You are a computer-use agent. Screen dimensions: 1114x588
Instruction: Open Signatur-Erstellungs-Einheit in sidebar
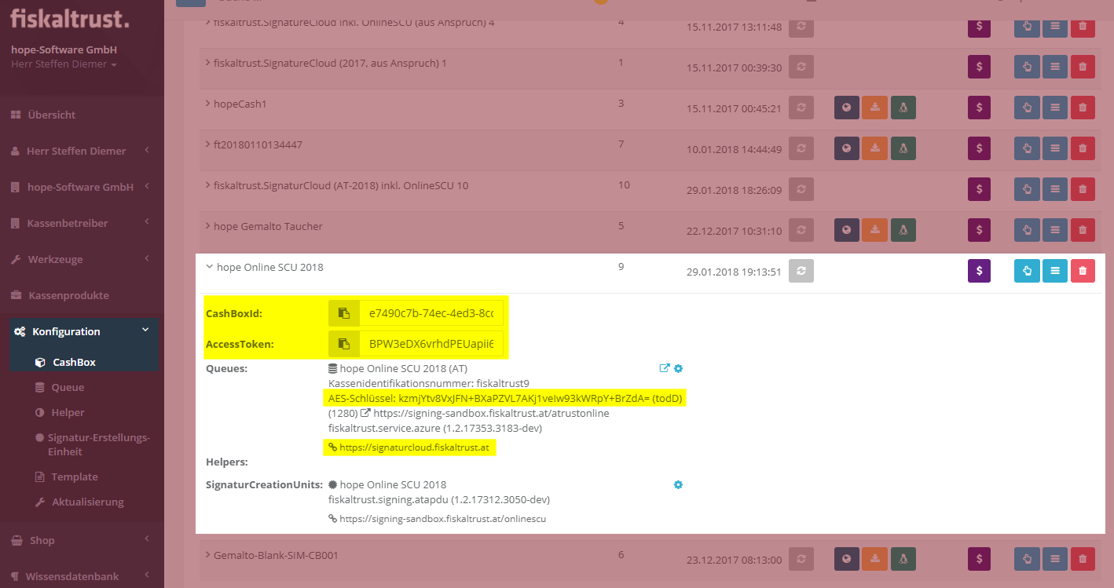[x=93, y=444]
